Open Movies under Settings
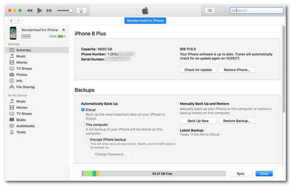The image size is (291, 186). point(37,62)
